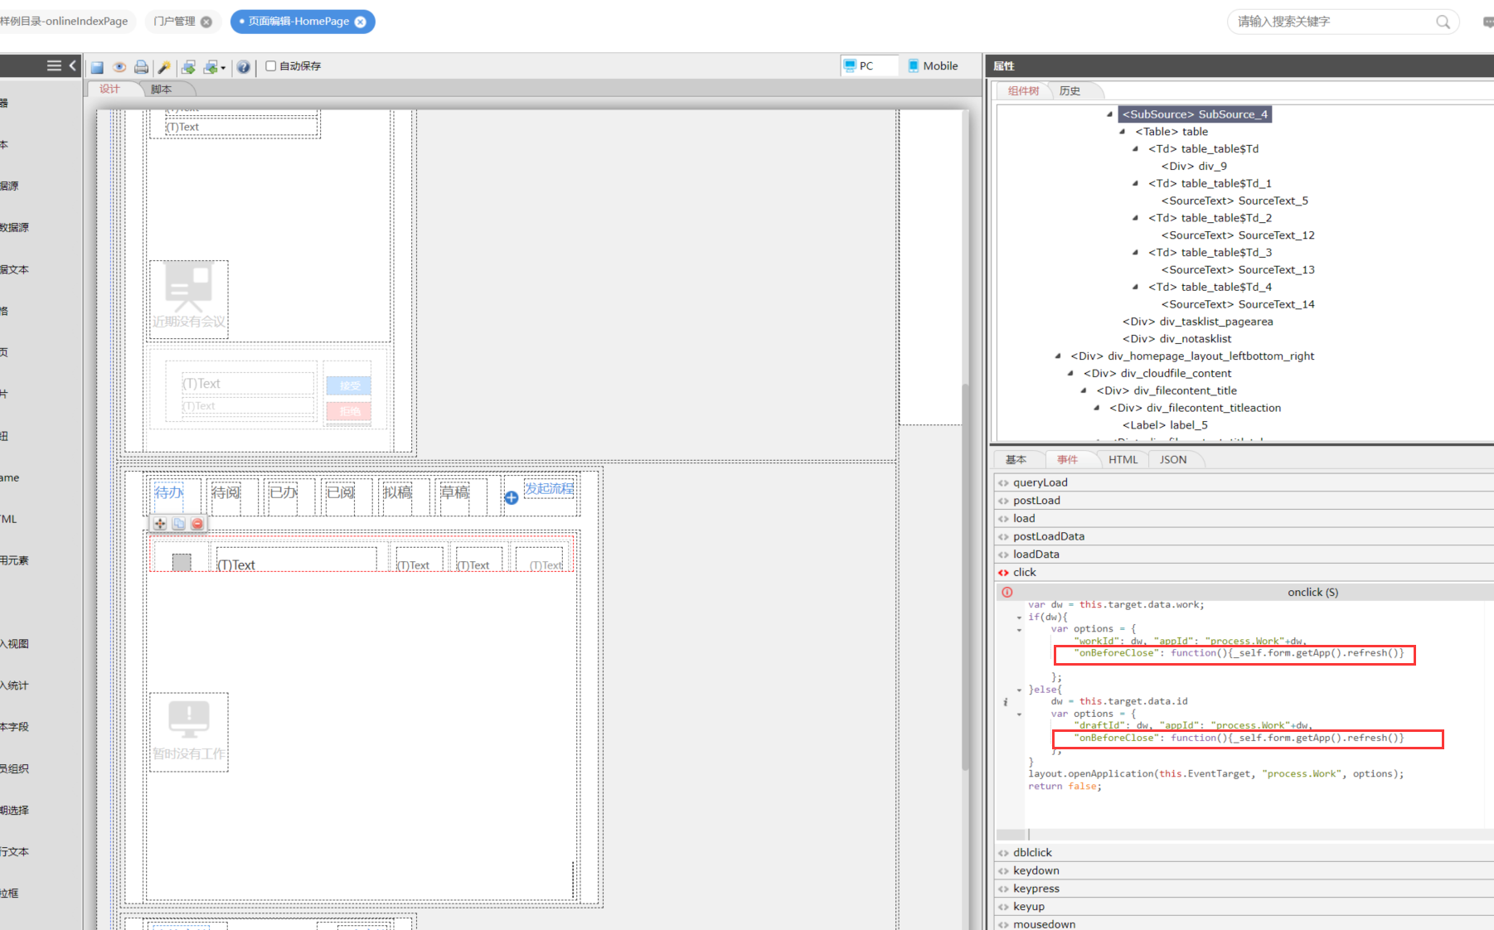Click the green left-arrow import icon

coord(211,67)
